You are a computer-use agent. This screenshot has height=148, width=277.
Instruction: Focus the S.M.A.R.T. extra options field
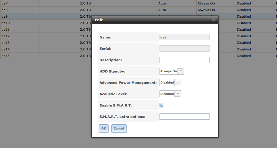[184, 117]
